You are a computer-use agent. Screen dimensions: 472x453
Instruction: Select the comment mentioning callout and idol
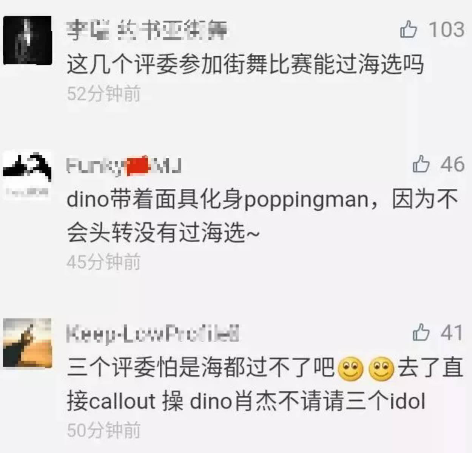coord(265,384)
